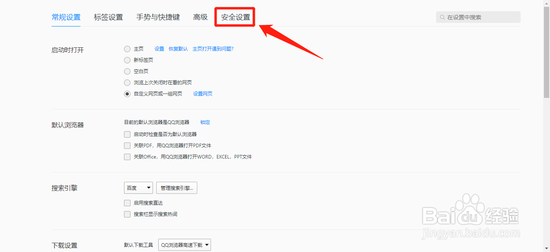Stay on the 常规设置 tab
This screenshot has height=252, width=550.
coord(66,17)
